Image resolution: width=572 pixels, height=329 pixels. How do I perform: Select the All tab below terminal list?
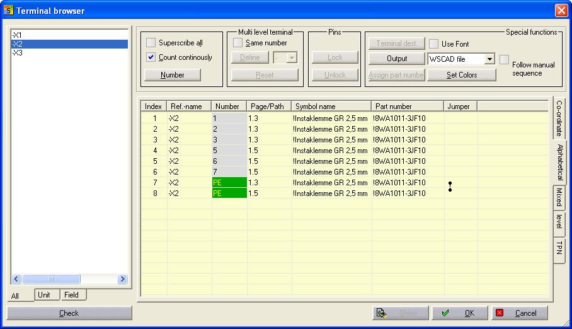[x=20, y=296]
